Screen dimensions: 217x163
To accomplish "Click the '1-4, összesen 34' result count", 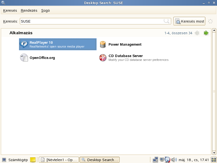I will pyautogui.click(x=178, y=33).
